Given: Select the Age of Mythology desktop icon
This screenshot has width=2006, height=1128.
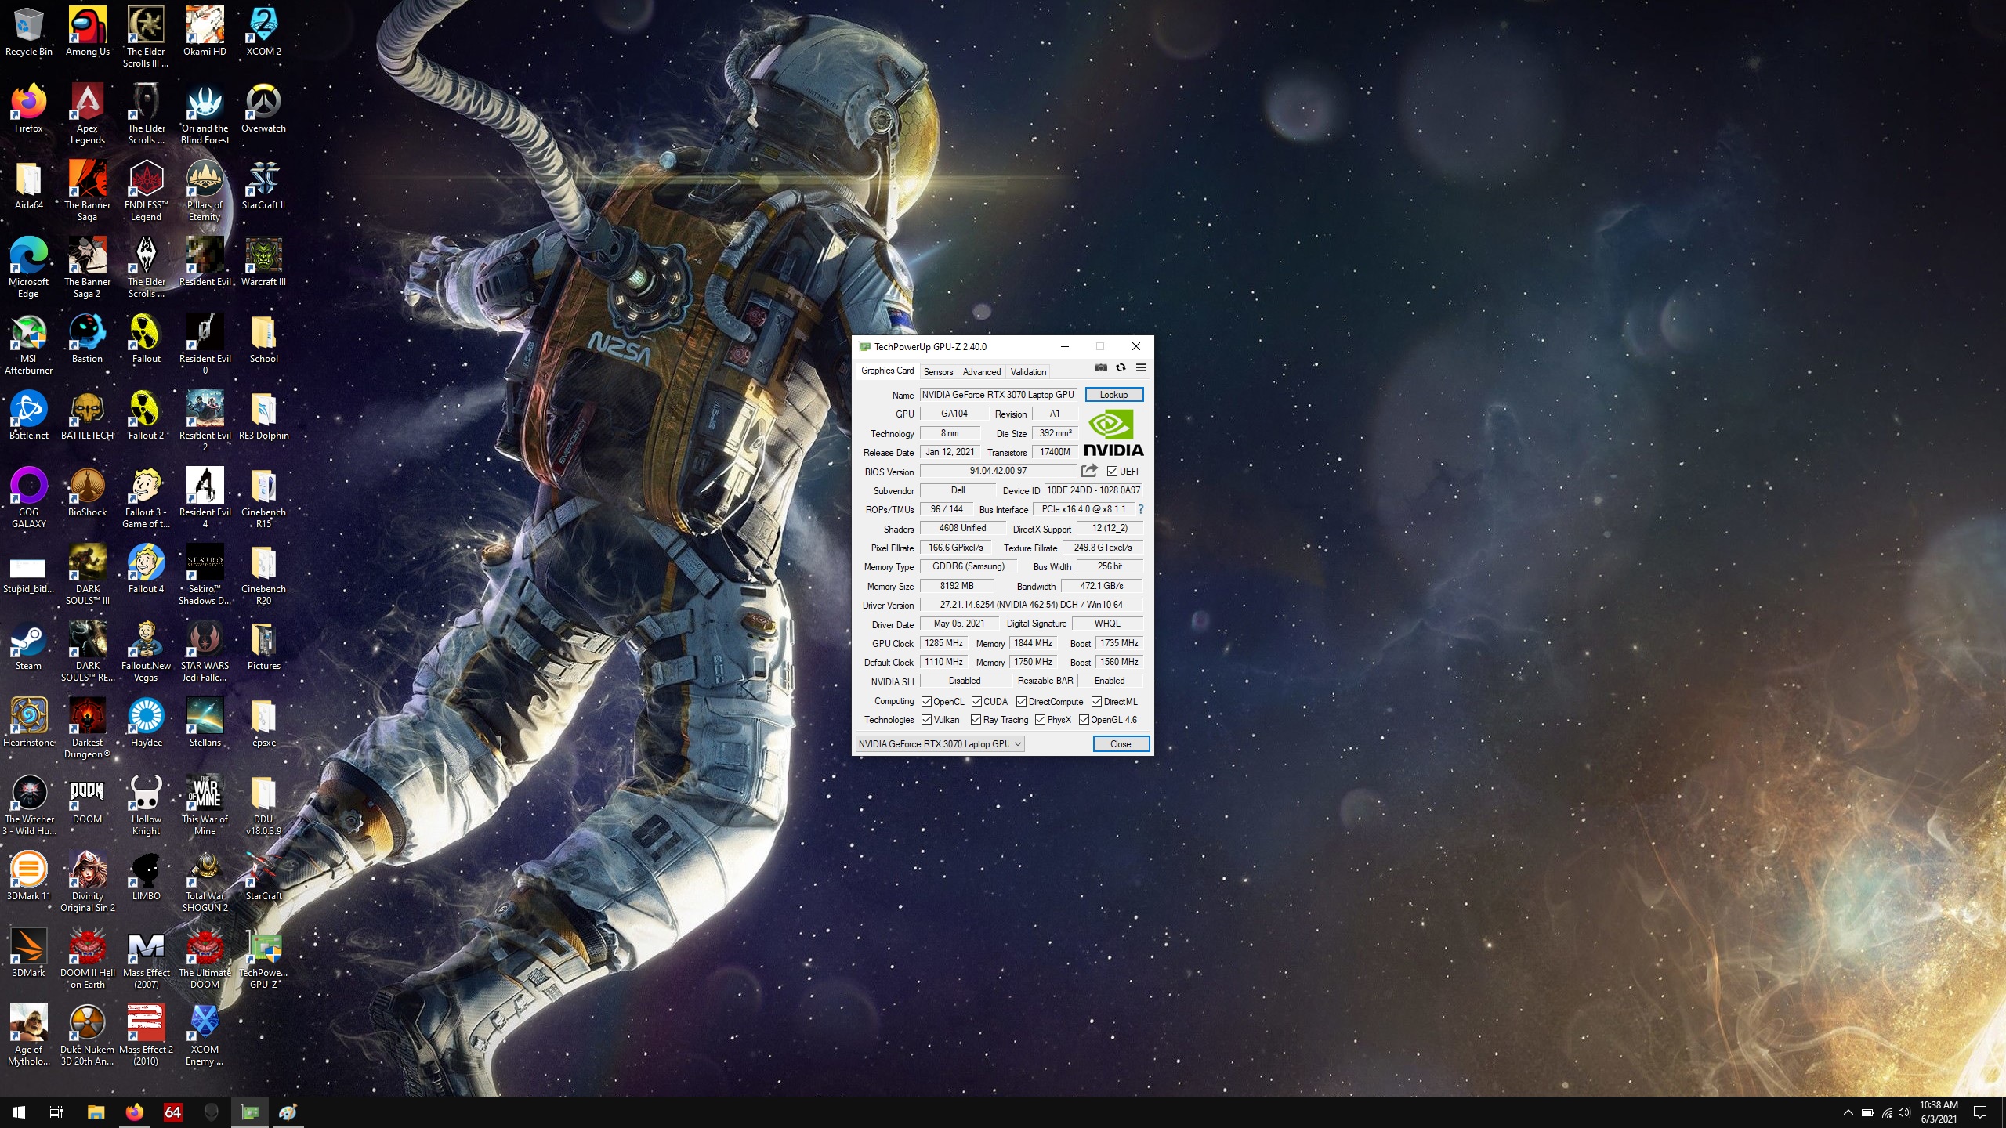Looking at the screenshot, I should (28, 1036).
